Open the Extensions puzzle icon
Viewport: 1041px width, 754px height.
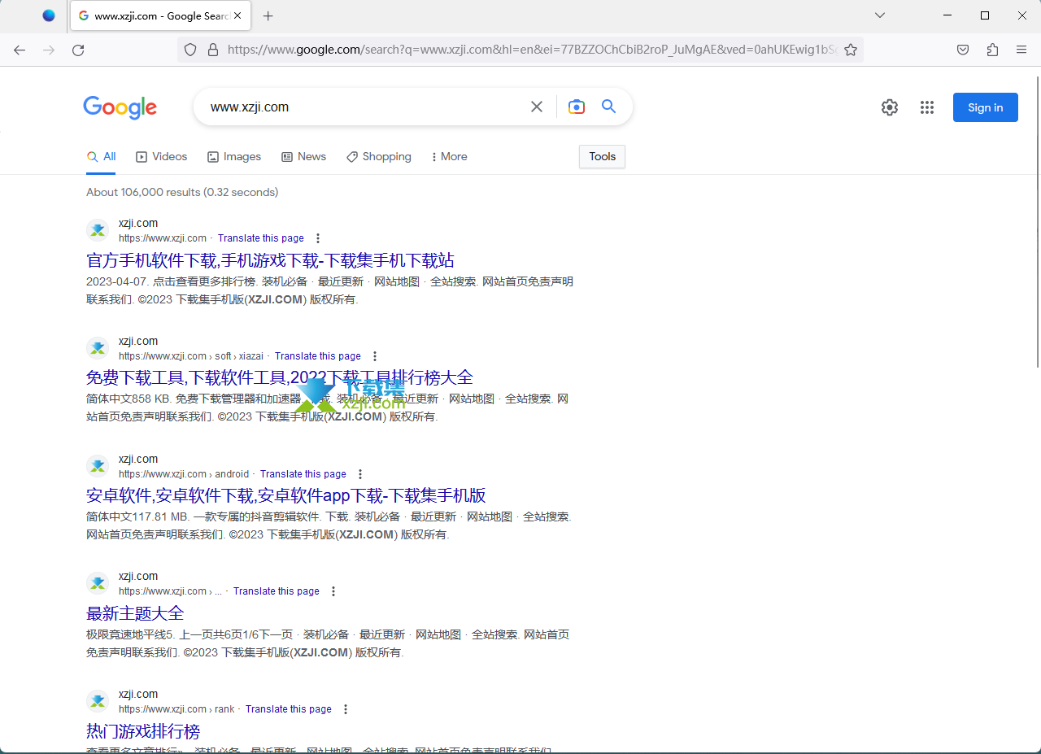click(x=992, y=50)
